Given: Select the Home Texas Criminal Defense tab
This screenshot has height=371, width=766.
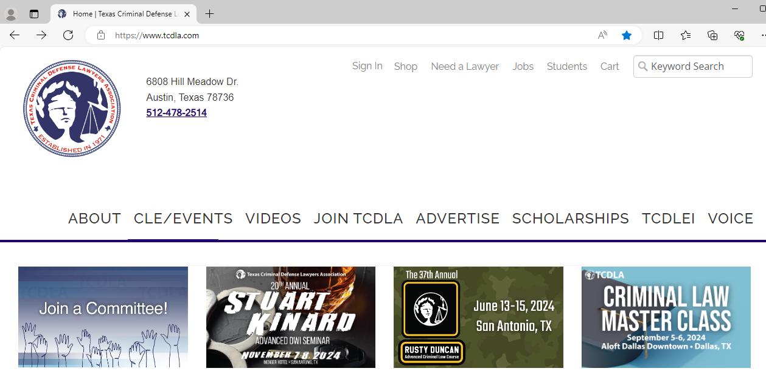Looking at the screenshot, I should click(x=124, y=14).
